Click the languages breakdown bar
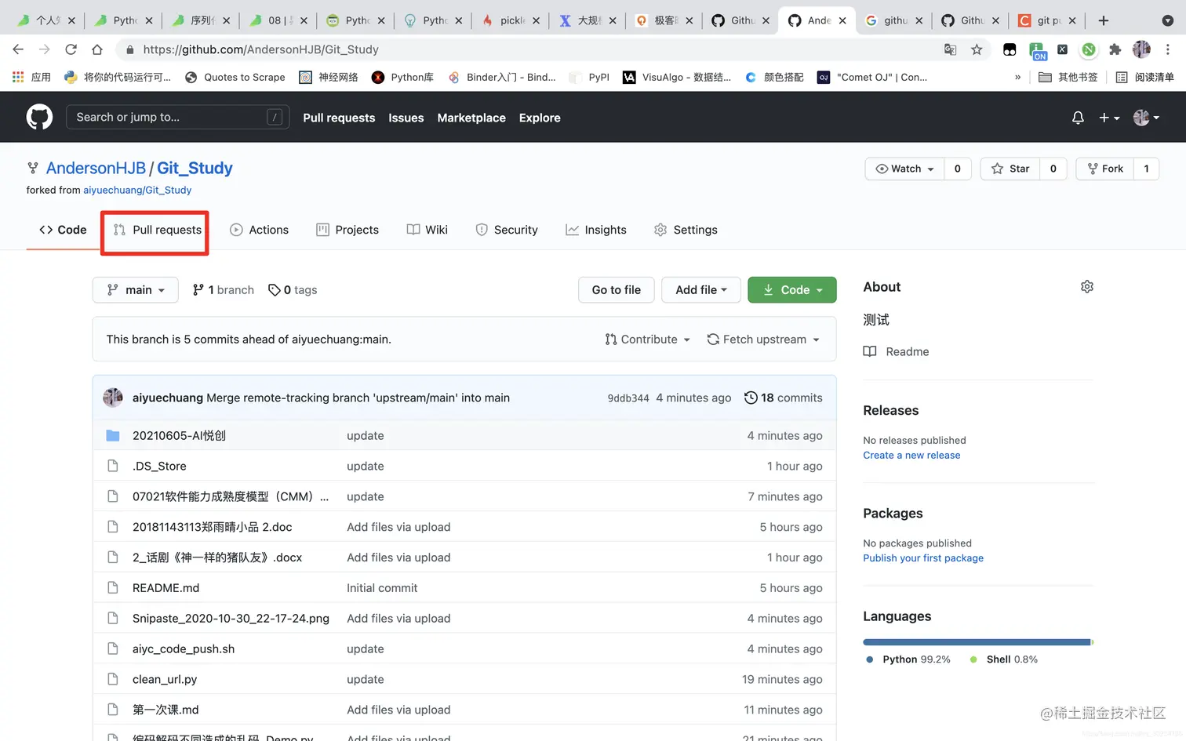 click(978, 642)
